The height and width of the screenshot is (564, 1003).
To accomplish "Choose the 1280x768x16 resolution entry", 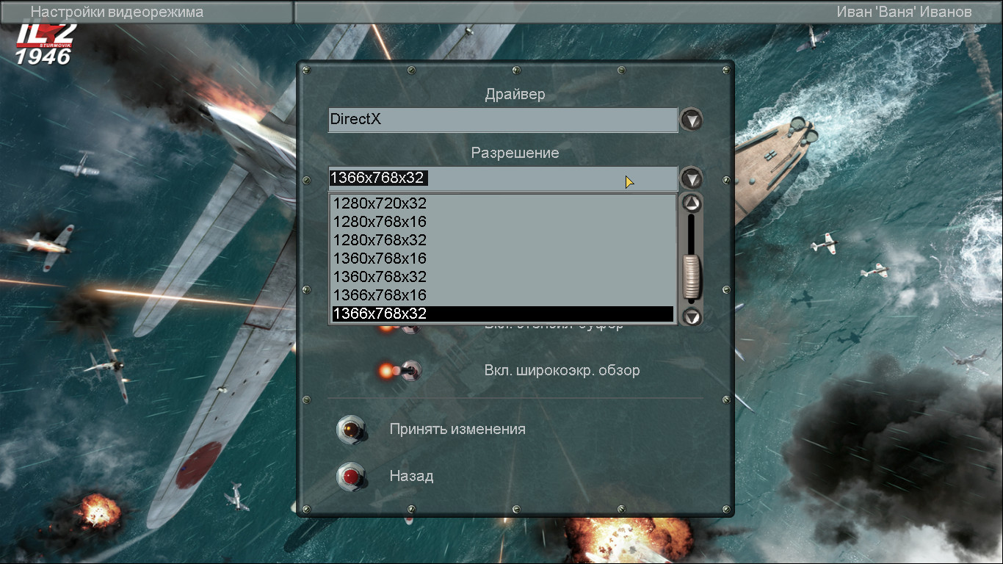I will click(503, 222).
